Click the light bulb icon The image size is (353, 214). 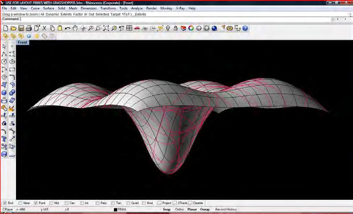click(168, 28)
